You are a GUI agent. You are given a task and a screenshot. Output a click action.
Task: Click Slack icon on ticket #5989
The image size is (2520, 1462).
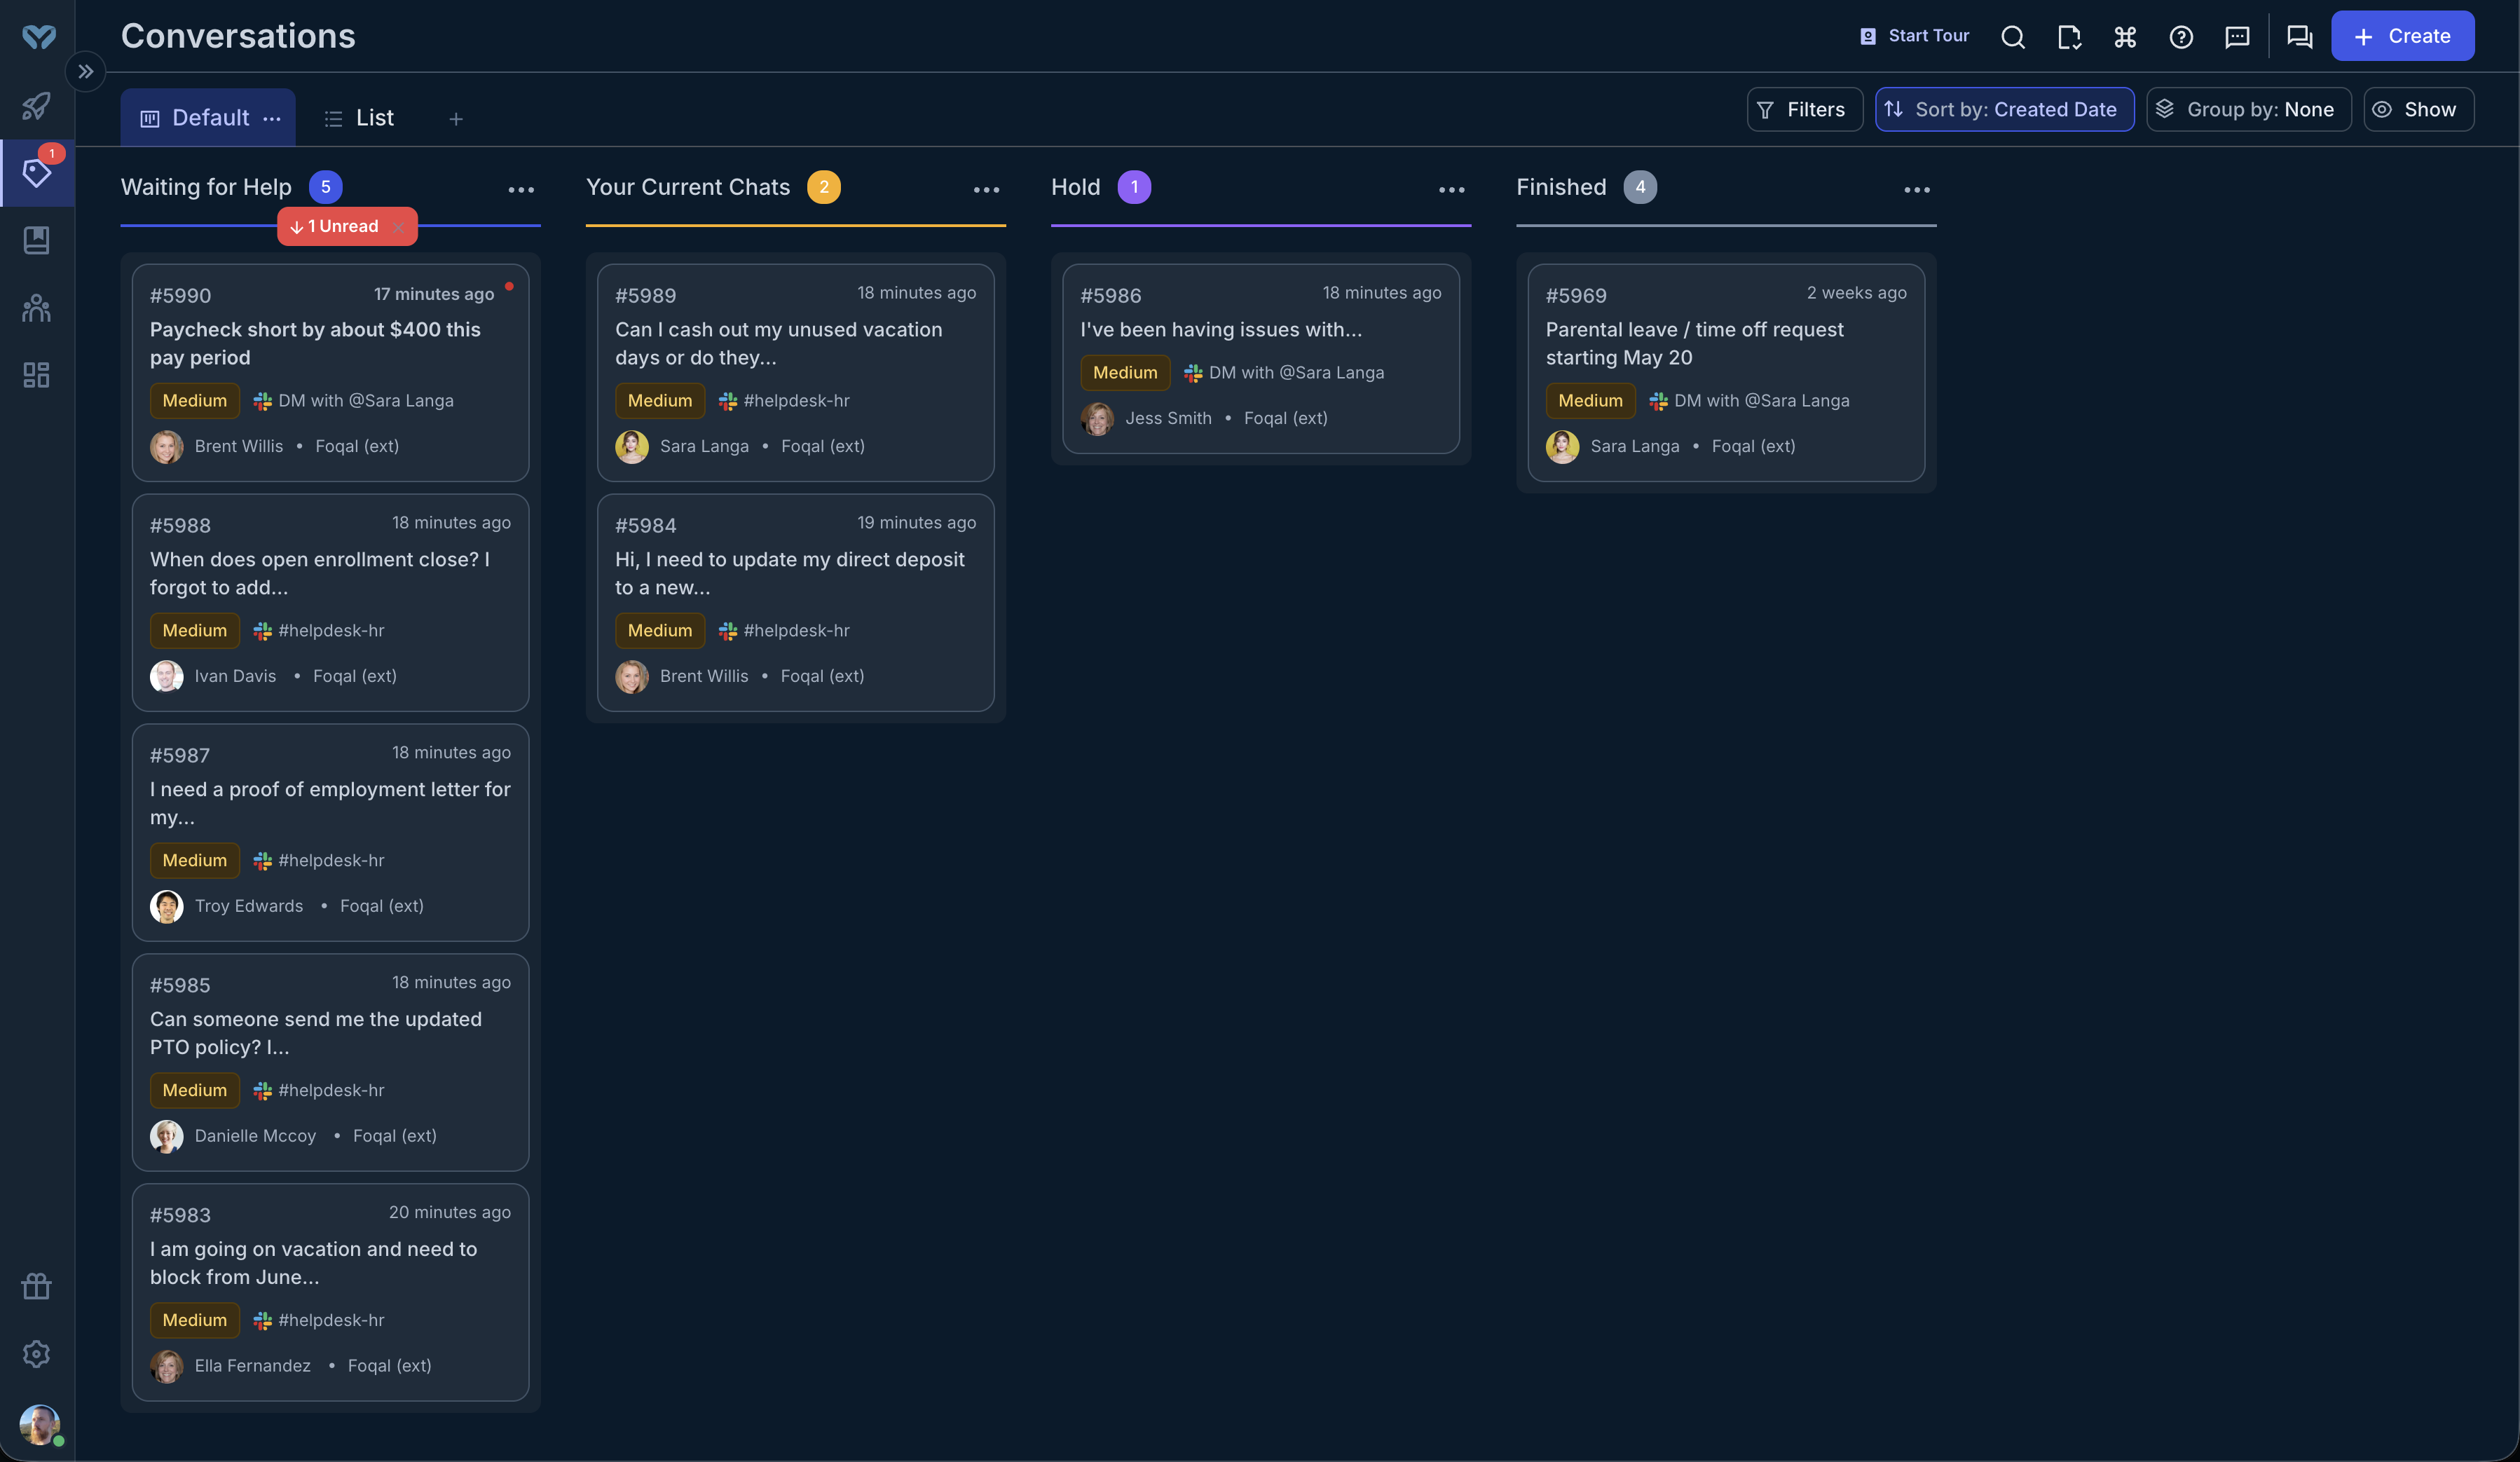(x=727, y=401)
